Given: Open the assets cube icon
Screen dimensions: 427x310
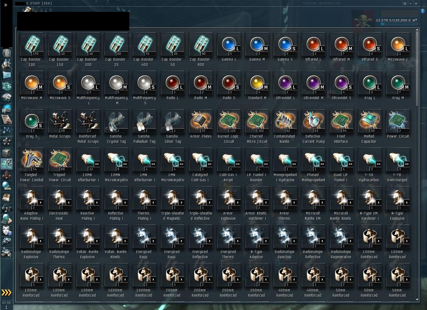Looking at the screenshot, I should [x=7, y=153].
